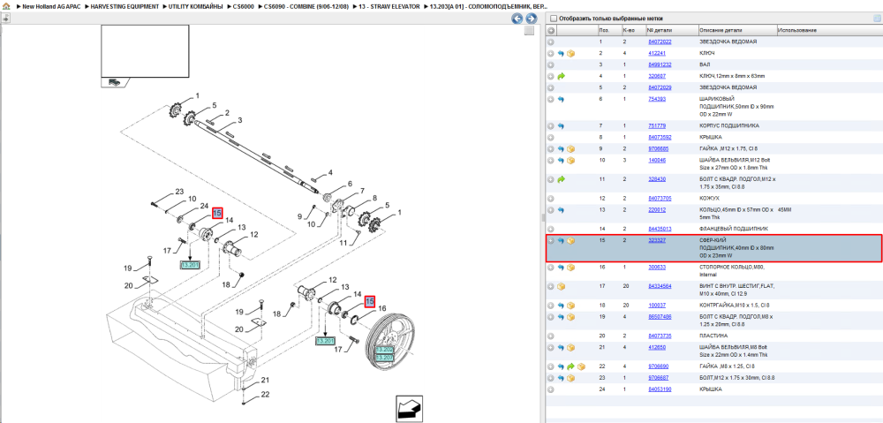Toggle the selection circle for row 24 КРЫШКА
This screenshot has height=423, width=883.
551,389
